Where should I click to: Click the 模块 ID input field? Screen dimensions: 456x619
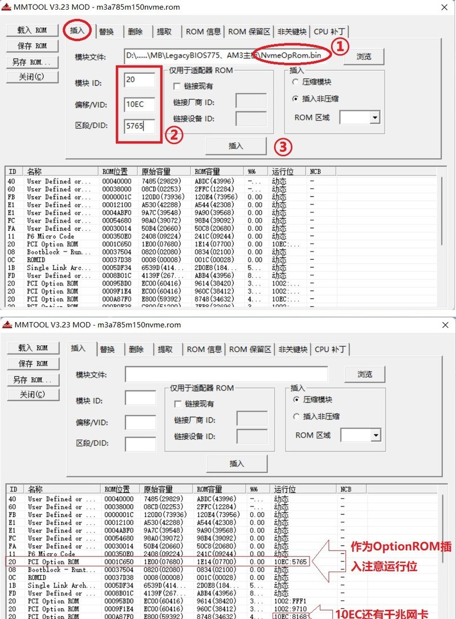[140, 81]
